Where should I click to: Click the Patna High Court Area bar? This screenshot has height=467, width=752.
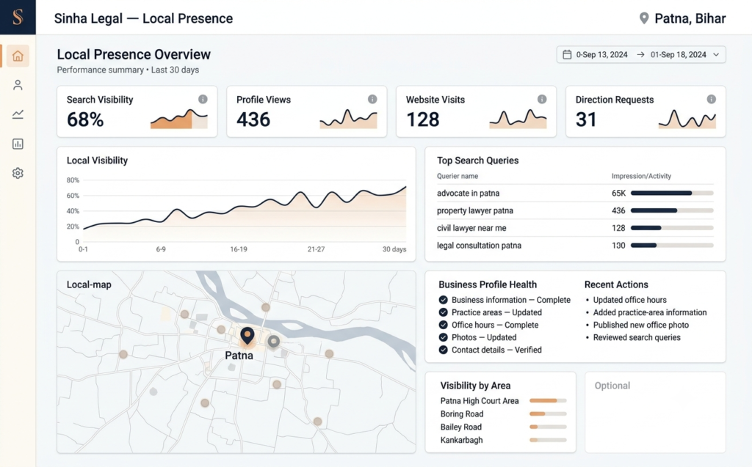[x=548, y=400]
